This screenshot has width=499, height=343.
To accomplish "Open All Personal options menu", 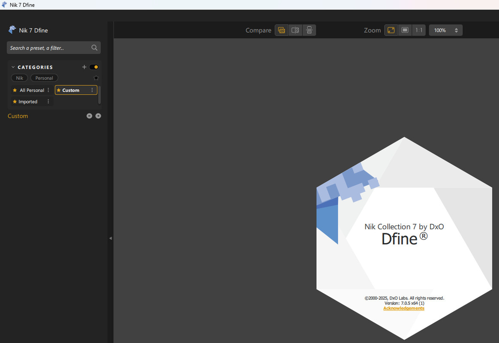I will [x=48, y=90].
